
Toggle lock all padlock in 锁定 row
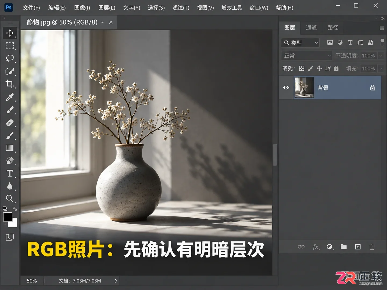[x=336, y=68]
